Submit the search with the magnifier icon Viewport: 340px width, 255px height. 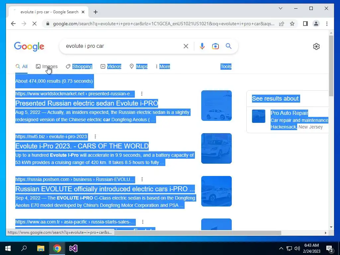coord(228,46)
